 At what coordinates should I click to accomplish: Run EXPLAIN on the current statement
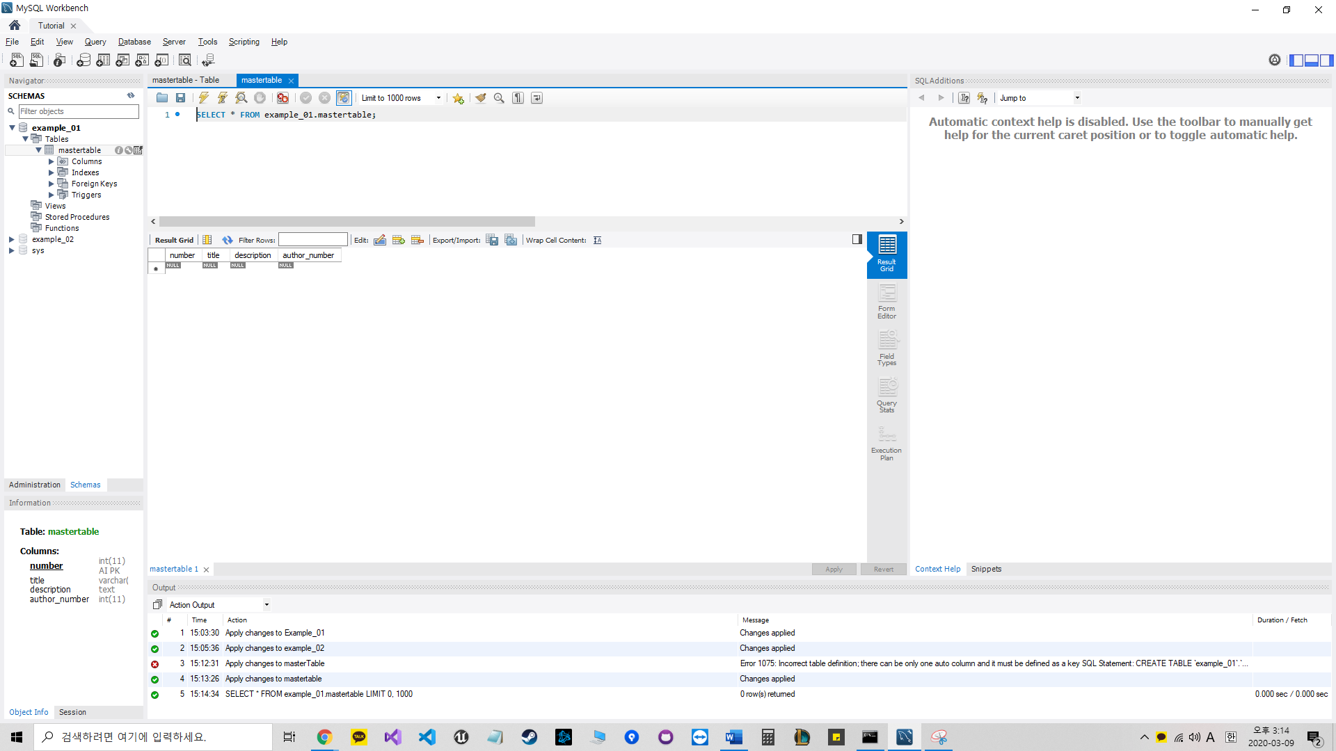click(x=241, y=98)
